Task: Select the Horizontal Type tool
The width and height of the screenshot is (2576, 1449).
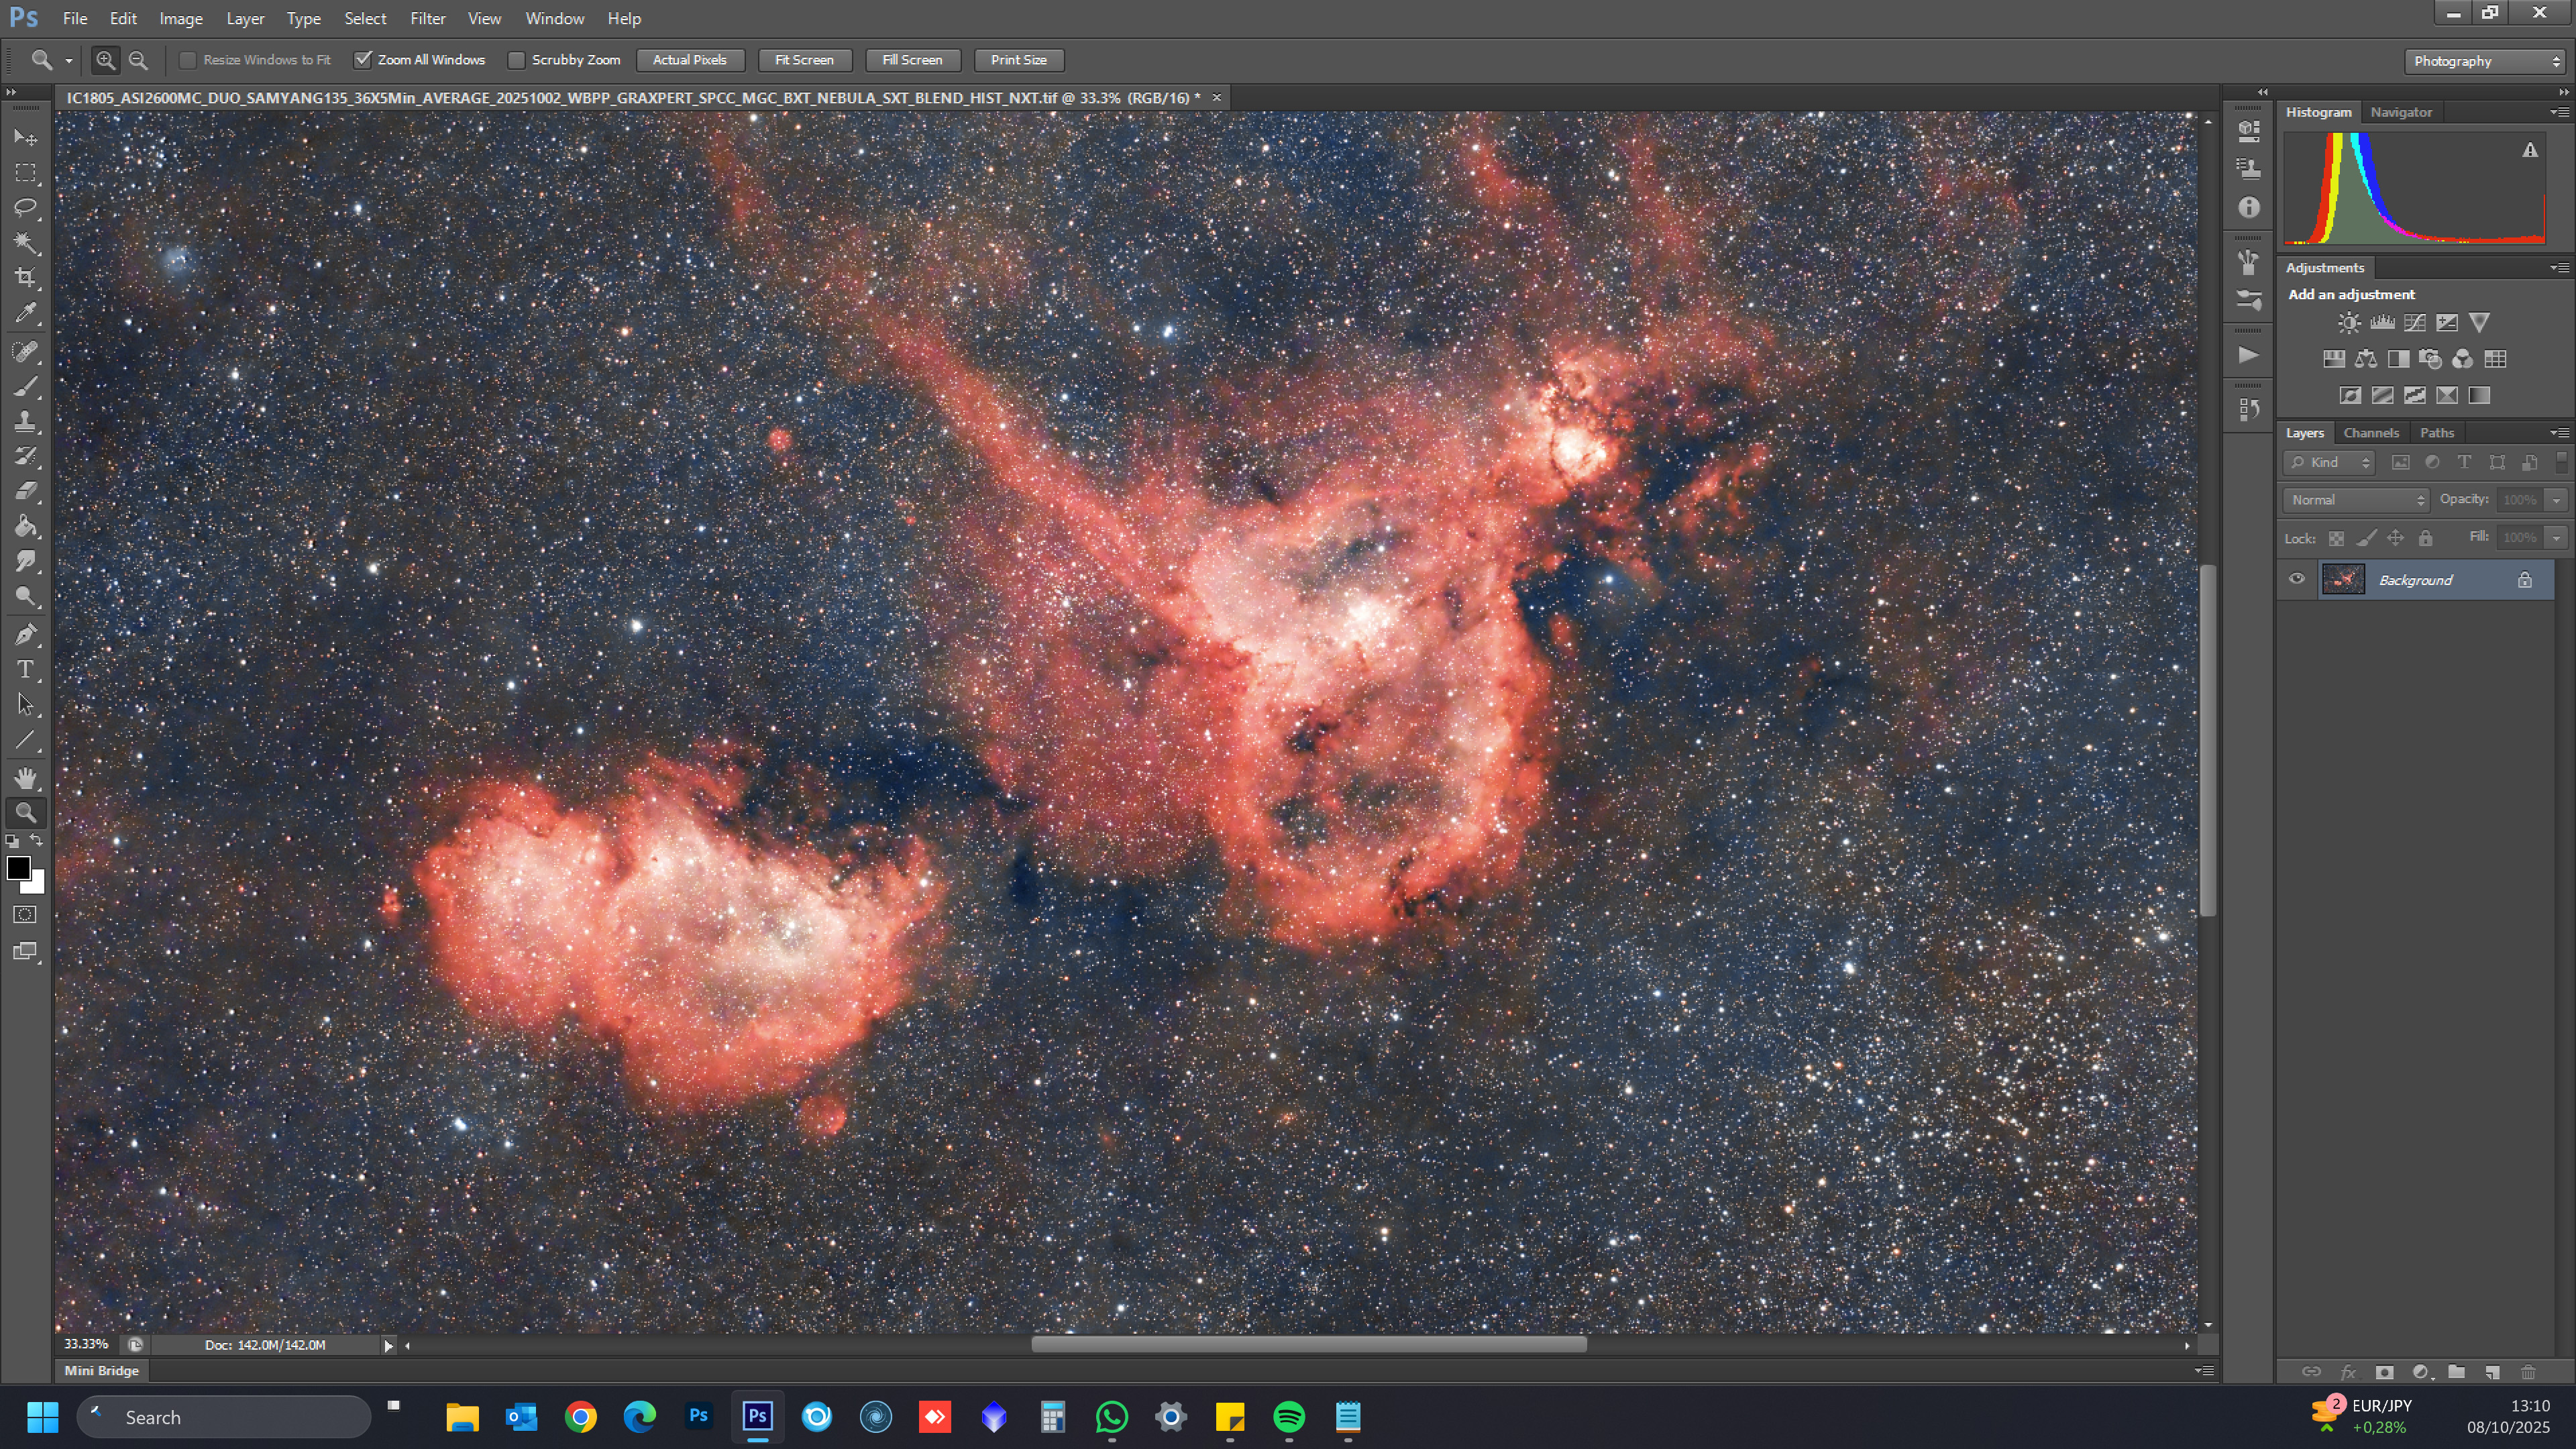Action: [x=25, y=669]
